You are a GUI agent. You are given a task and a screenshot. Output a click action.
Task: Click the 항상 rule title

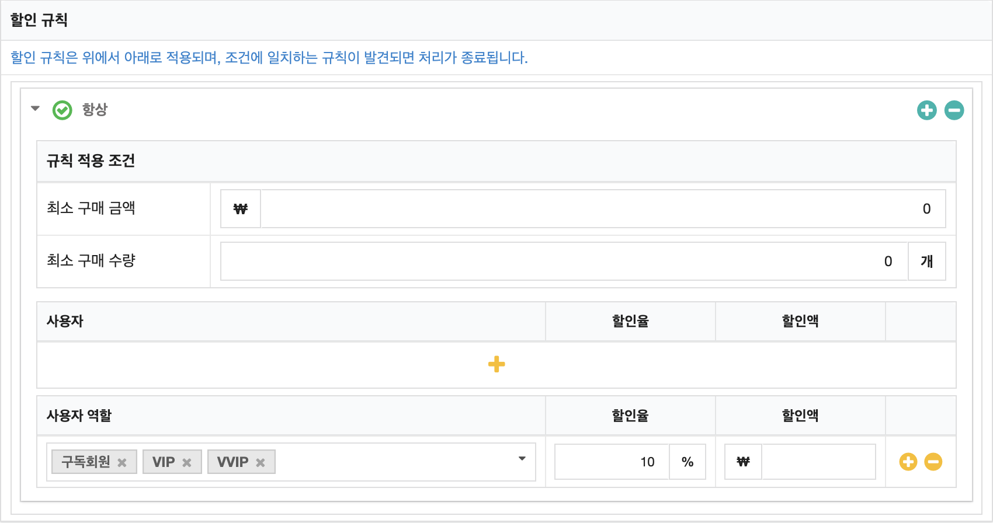[x=95, y=110]
